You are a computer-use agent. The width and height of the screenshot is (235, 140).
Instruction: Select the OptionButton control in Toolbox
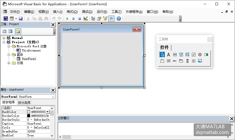pos(200,55)
